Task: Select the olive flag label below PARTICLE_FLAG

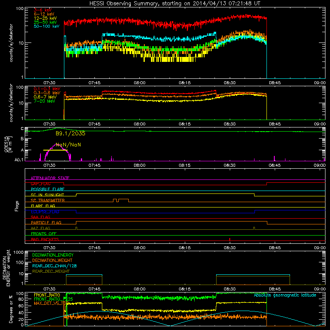Action: [40, 228]
